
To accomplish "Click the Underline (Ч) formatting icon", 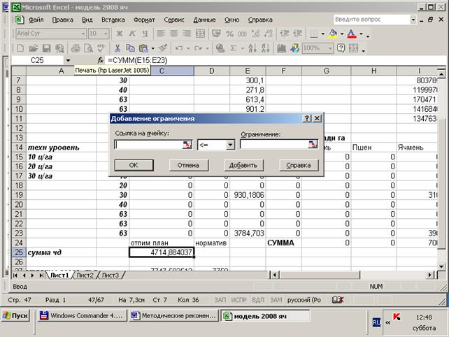I will [147, 34].
